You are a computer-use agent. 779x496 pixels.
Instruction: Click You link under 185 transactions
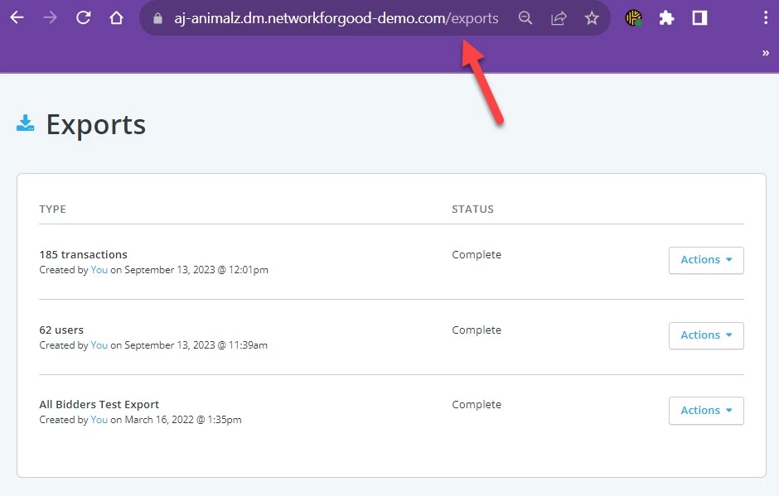point(99,269)
